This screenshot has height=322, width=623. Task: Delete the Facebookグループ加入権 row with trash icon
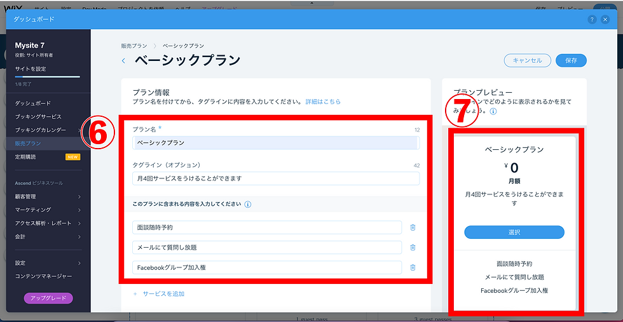point(413,267)
